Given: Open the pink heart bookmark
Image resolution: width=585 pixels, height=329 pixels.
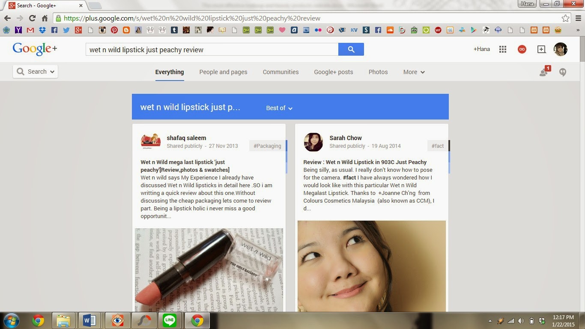Looking at the screenshot, I should point(282,30).
